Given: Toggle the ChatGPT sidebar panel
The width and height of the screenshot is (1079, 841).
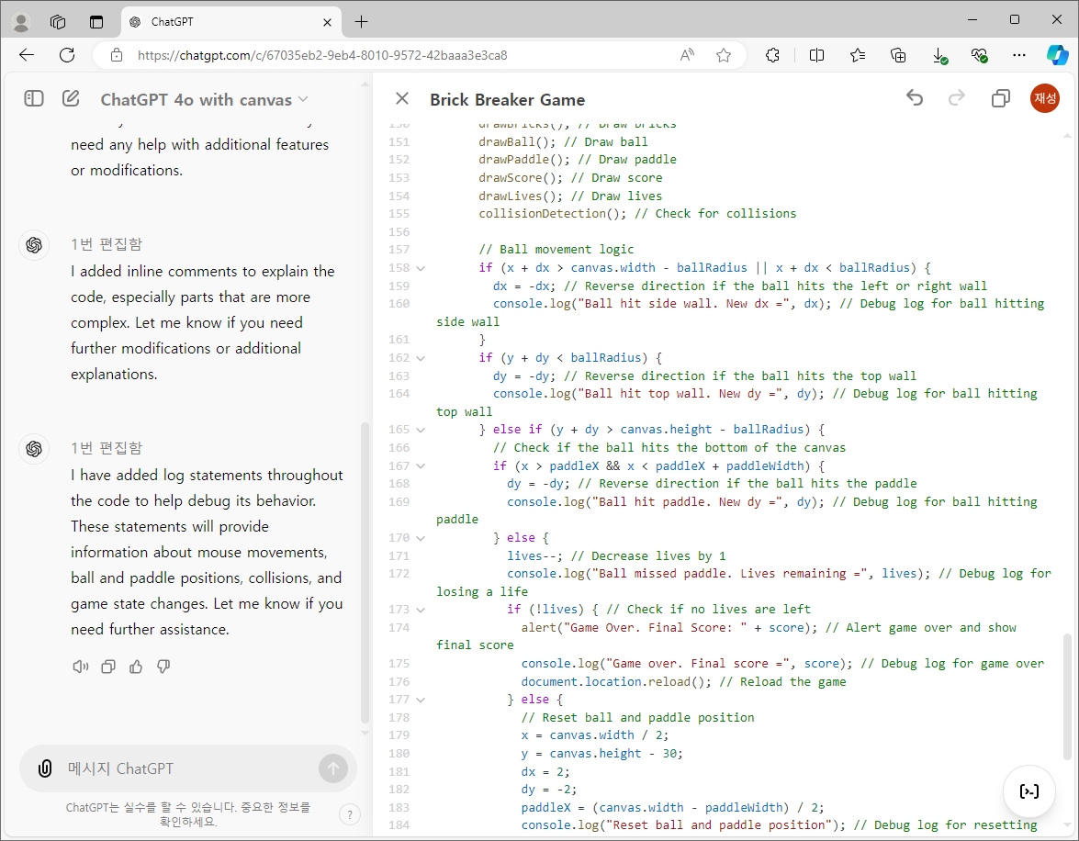Looking at the screenshot, I should point(34,99).
